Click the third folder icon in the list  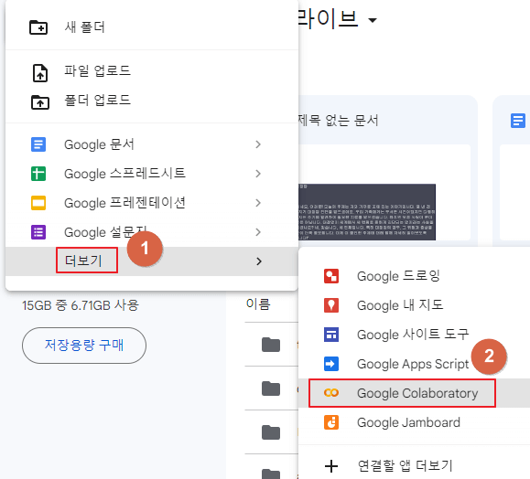pyautogui.click(x=271, y=432)
